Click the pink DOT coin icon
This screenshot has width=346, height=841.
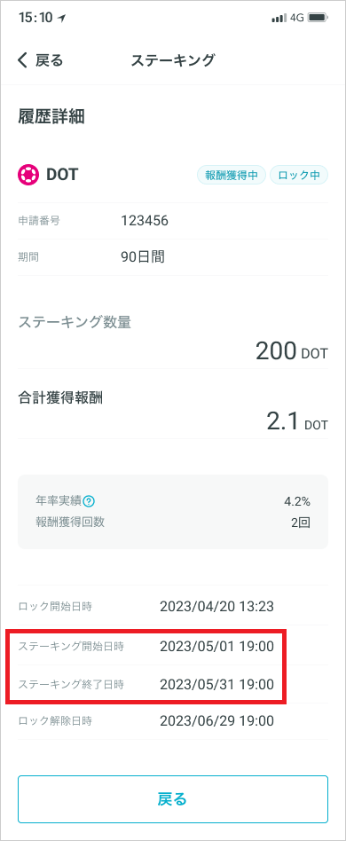tap(27, 175)
